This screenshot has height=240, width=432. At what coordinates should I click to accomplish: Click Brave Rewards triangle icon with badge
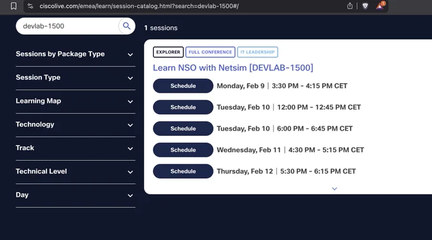tap(381, 6)
